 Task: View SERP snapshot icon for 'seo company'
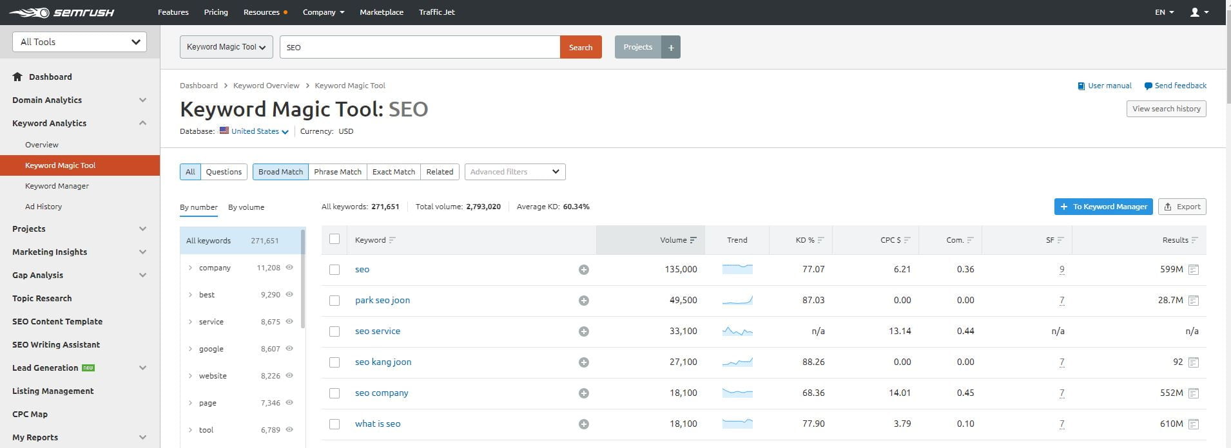pyautogui.click(x=1193, y=393)
